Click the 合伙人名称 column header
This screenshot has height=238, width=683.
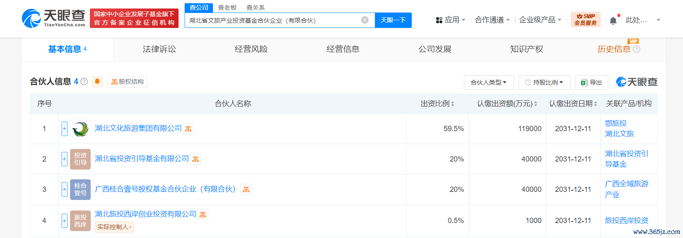[233, 104]
